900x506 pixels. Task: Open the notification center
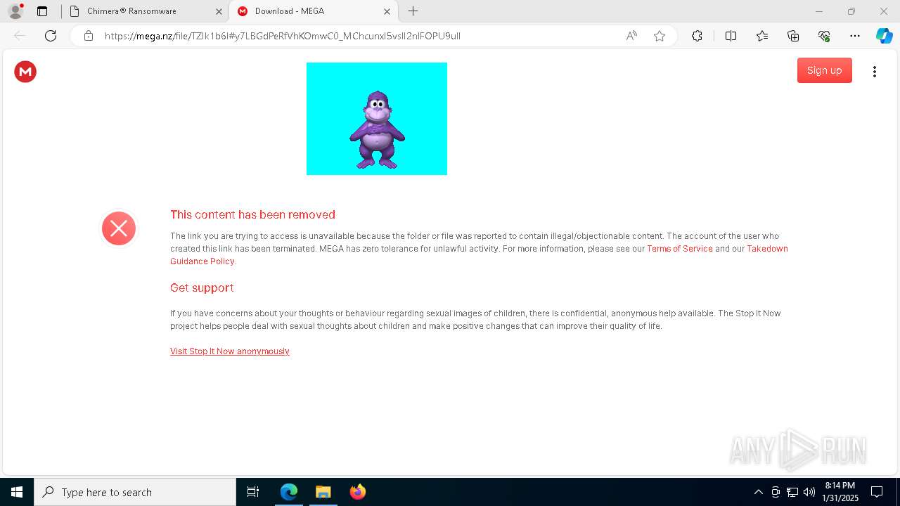(x=877, y=492)
